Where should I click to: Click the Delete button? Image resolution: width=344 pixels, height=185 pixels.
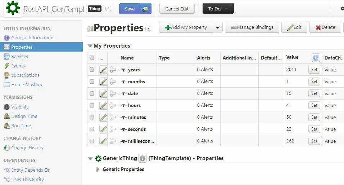pos(325,27)
